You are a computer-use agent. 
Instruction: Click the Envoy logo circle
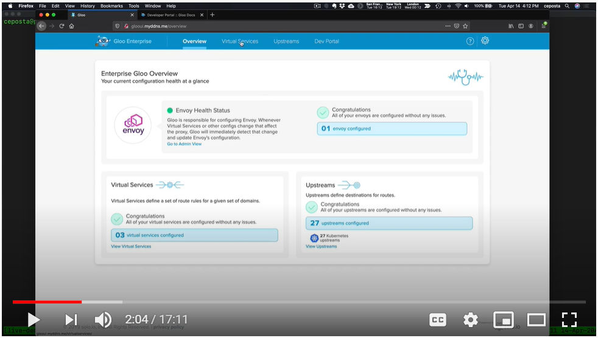(133, 125)
